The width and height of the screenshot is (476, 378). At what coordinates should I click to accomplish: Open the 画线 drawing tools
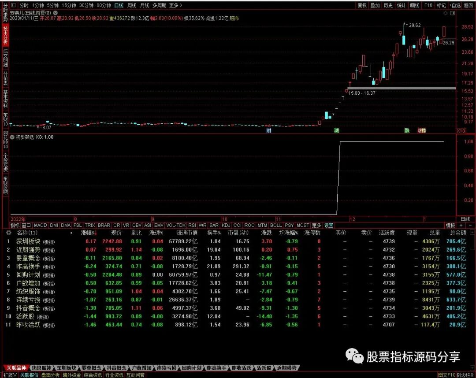coord(415,5)
